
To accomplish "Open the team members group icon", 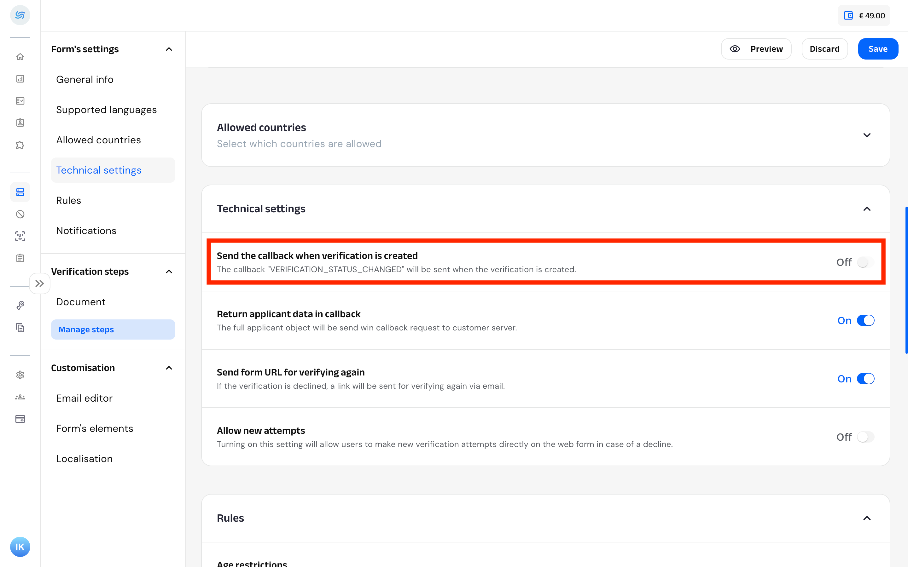I will [x=20, y=397].
